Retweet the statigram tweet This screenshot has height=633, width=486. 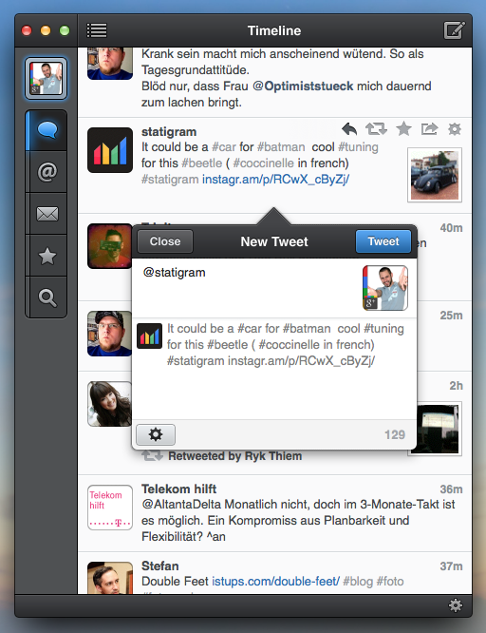point(376,129)
